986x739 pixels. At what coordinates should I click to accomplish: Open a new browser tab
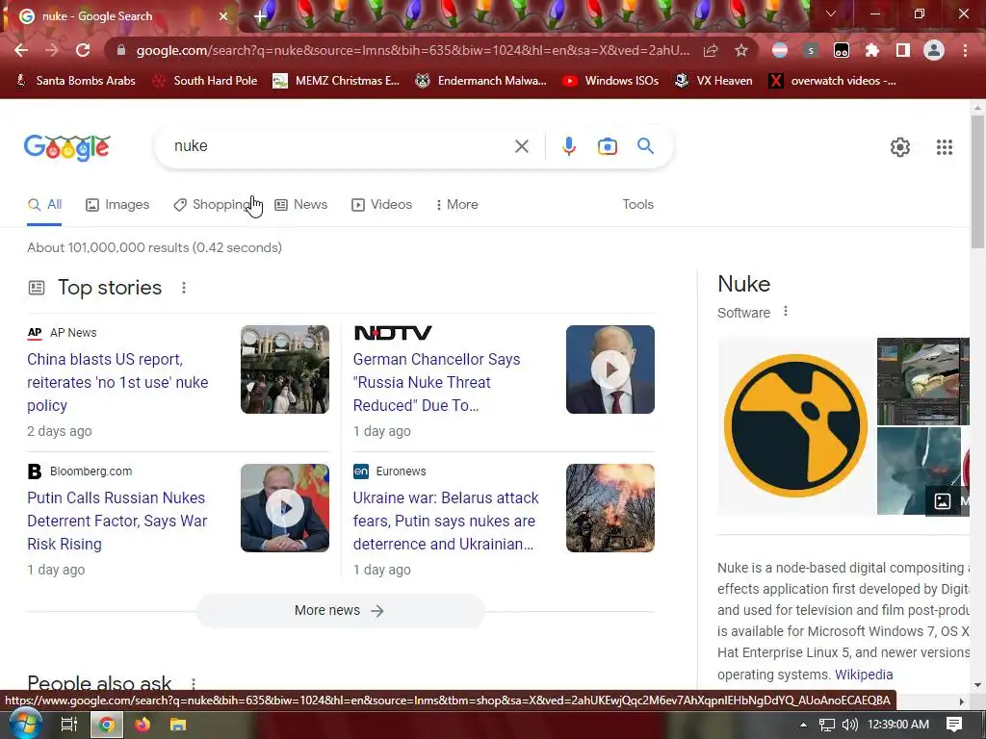[x=260, y=16]
